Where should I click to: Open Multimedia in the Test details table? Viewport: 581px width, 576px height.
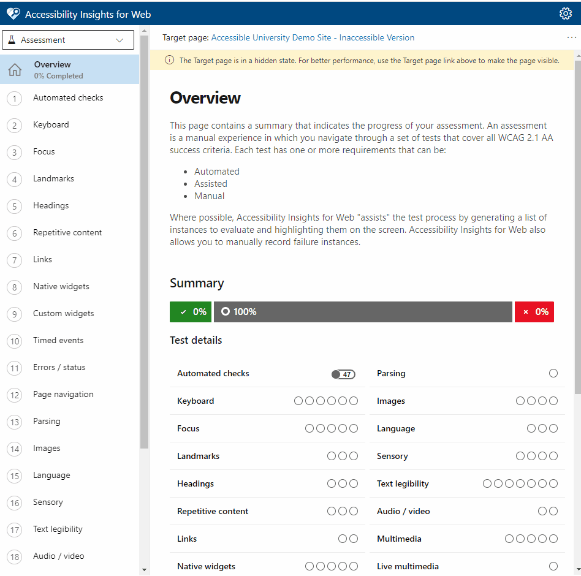(x=399, y=539)
